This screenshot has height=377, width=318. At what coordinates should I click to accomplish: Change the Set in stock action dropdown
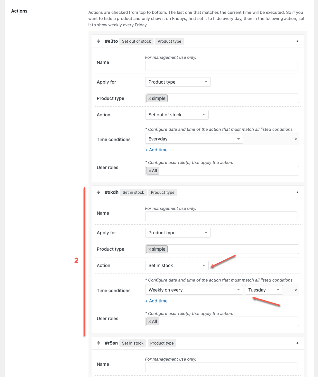coord(176,265)
